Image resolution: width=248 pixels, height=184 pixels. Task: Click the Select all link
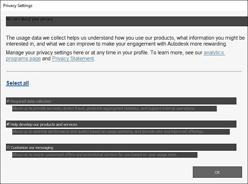[x=18, y=83]
